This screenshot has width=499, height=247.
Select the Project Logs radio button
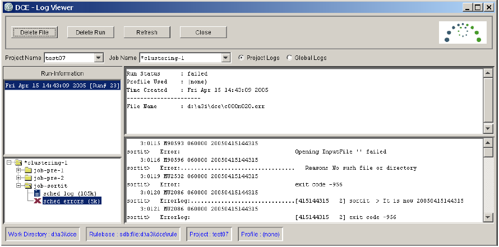coord(242,58)
